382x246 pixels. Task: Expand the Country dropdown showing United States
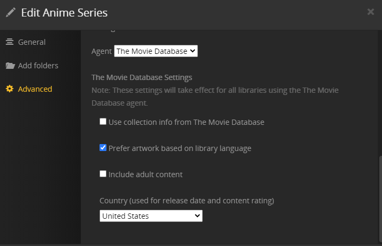pyautogui.click(x=151, y=216)
